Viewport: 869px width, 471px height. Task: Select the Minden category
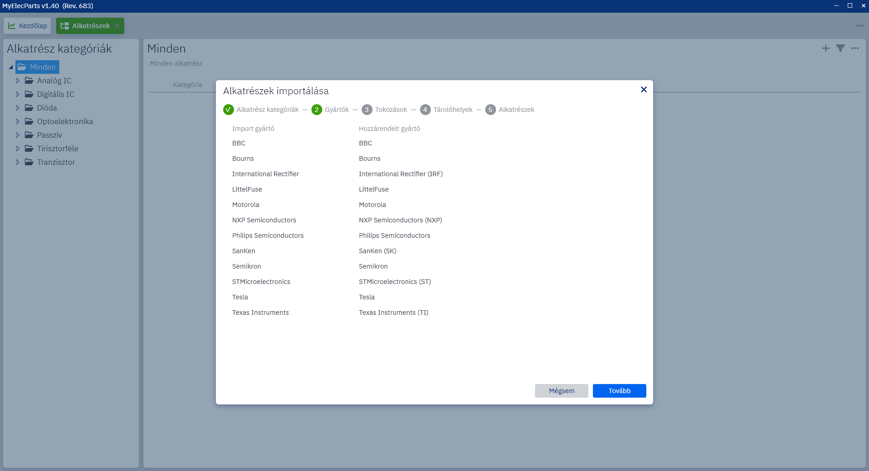[38, 67]
